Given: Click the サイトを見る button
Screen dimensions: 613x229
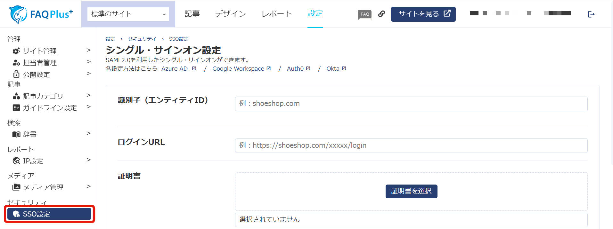Looking at the screenshot, I should pos(423,14).
